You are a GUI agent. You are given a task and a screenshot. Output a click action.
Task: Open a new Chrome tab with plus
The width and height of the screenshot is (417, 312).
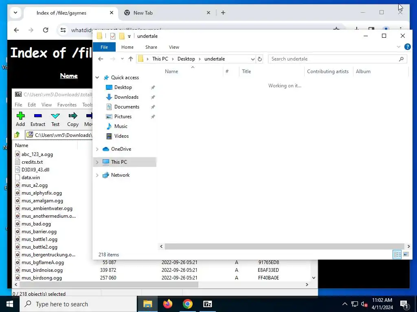[223, 13]
